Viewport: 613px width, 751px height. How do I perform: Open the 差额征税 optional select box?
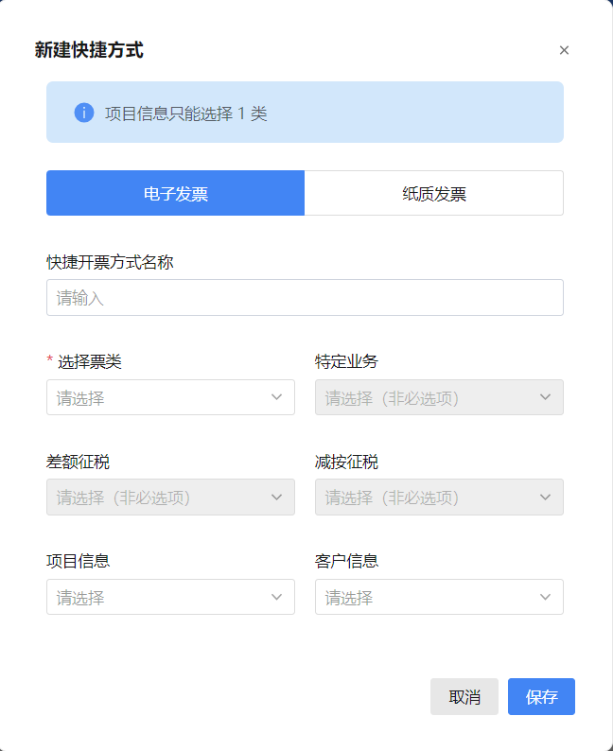[170, 498]
